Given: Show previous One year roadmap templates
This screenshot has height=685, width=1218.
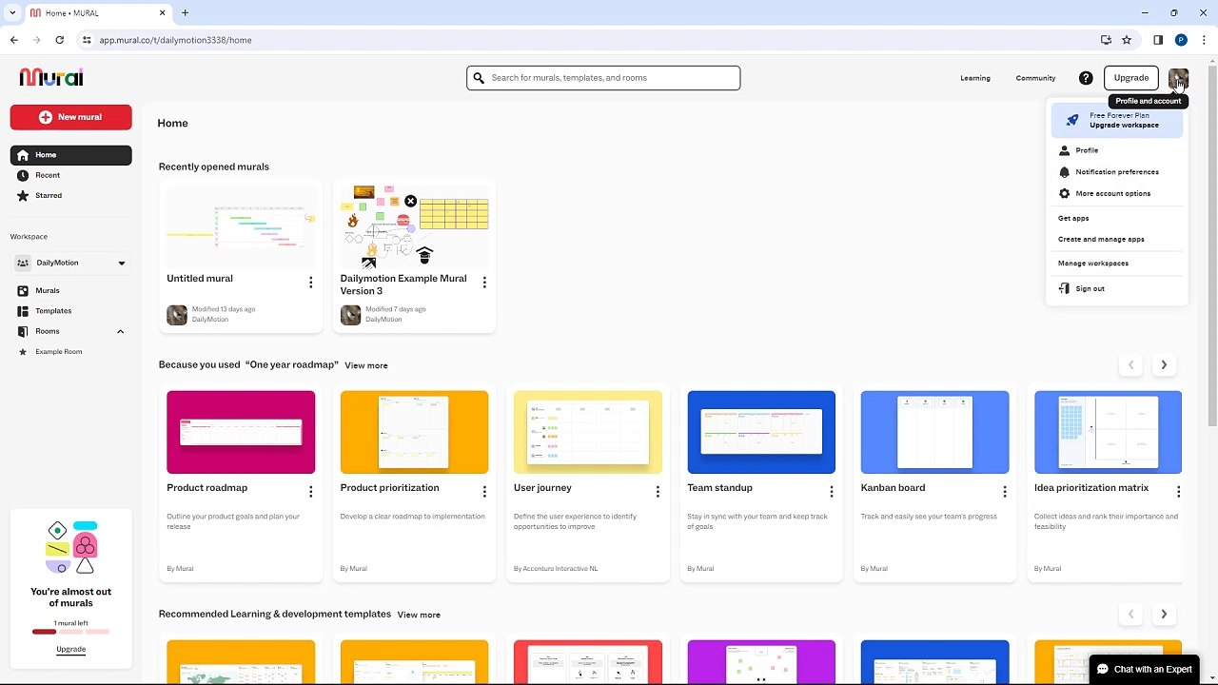Looking at the screenshot, I should point(1130,365).
